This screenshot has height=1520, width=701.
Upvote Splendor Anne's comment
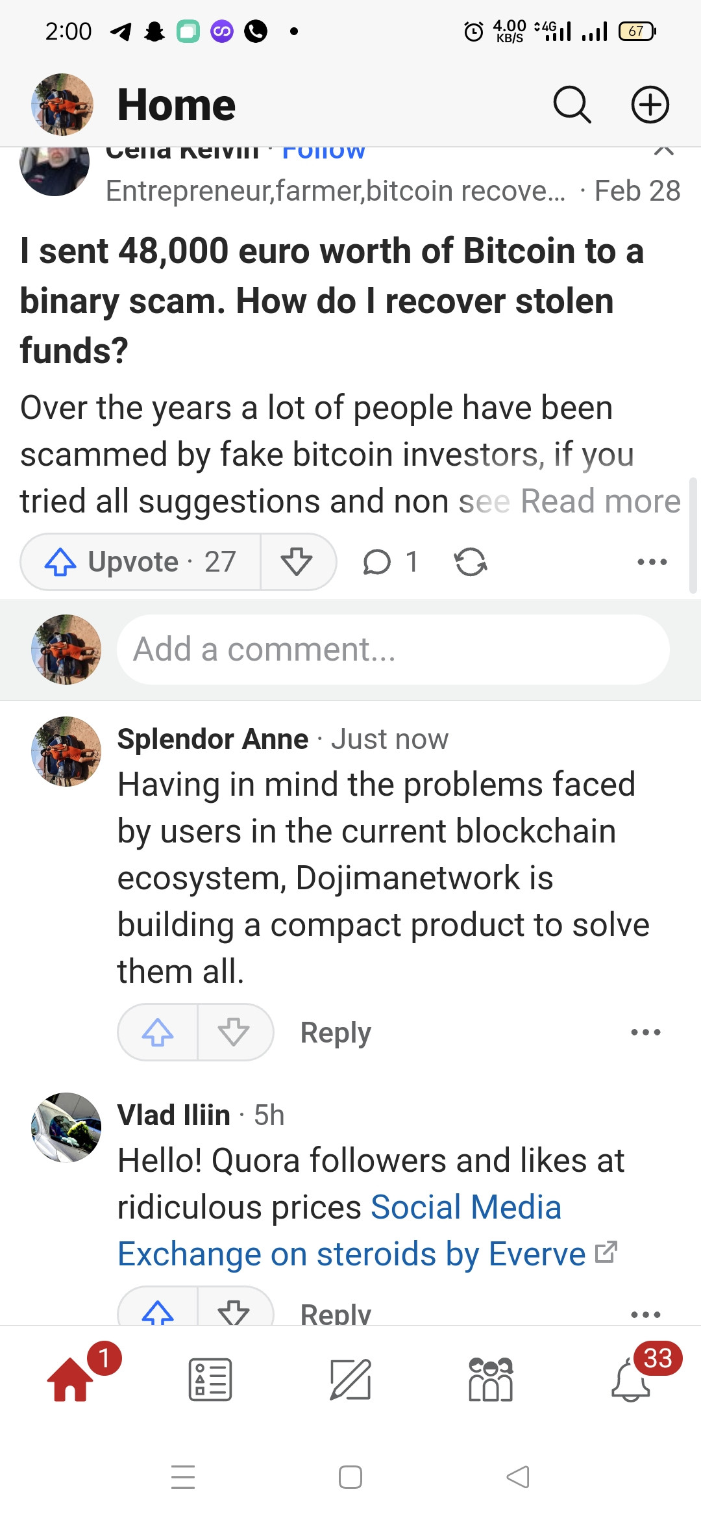158,1032
